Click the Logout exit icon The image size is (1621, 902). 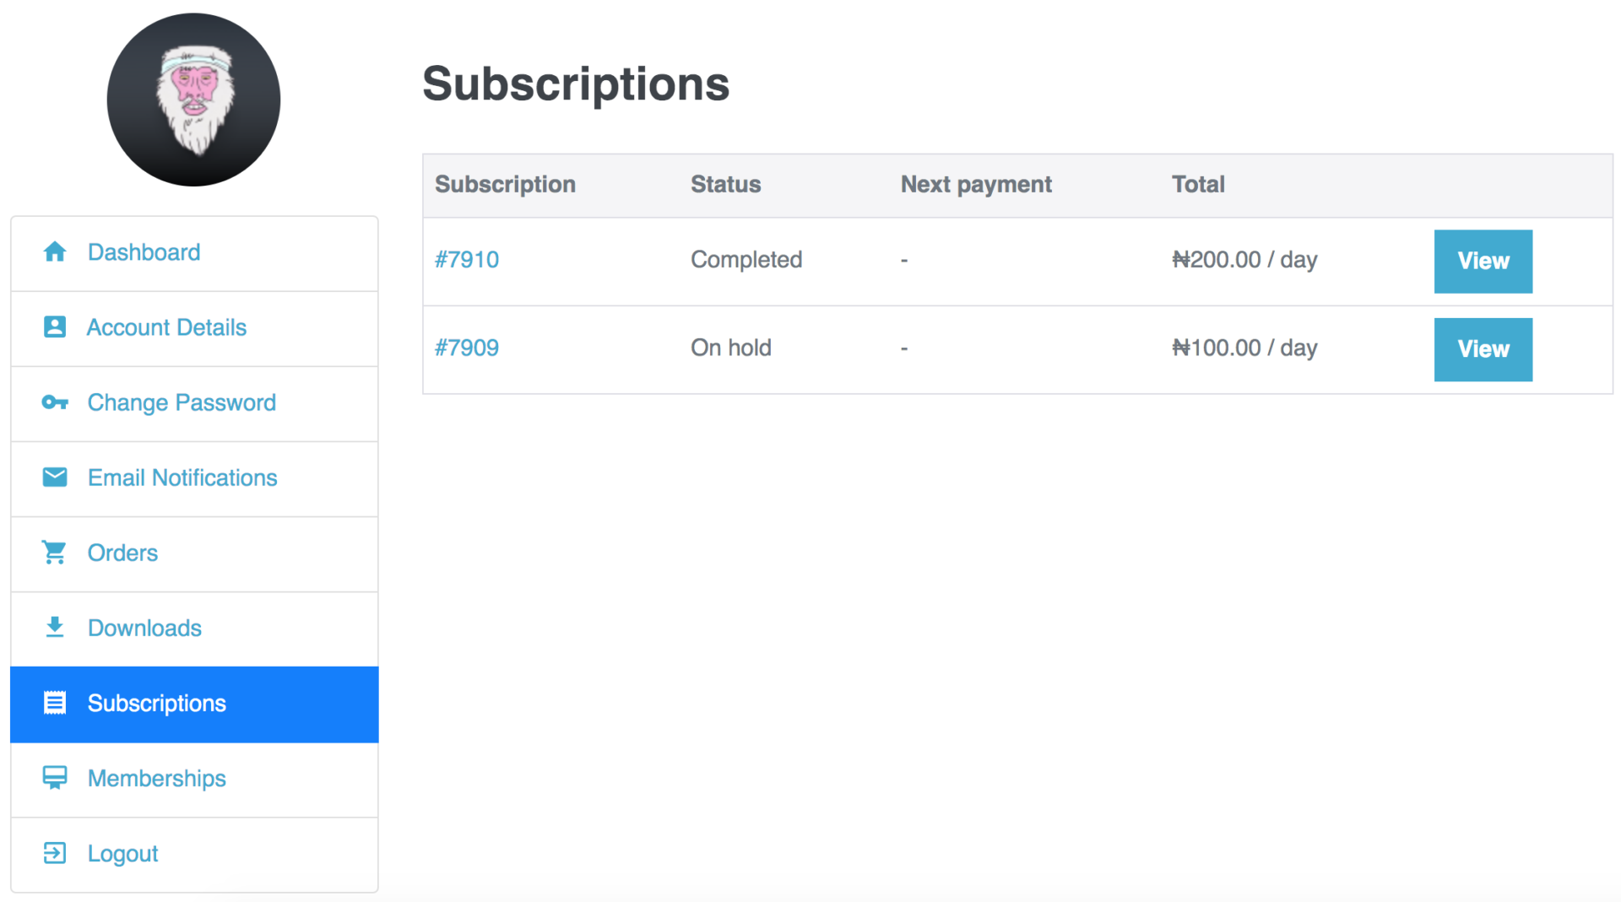pos(55,853)
